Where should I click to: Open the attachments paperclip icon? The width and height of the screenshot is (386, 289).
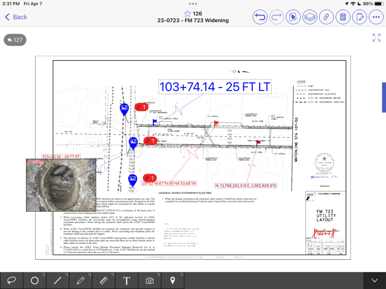click(x=326, y=17)
